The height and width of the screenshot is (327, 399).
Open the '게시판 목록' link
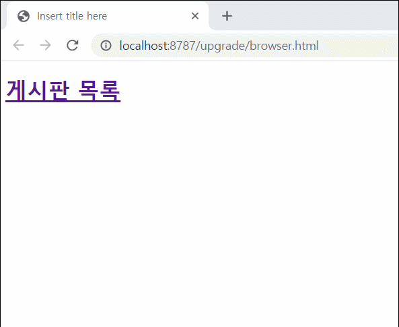[x=63, y=91]
